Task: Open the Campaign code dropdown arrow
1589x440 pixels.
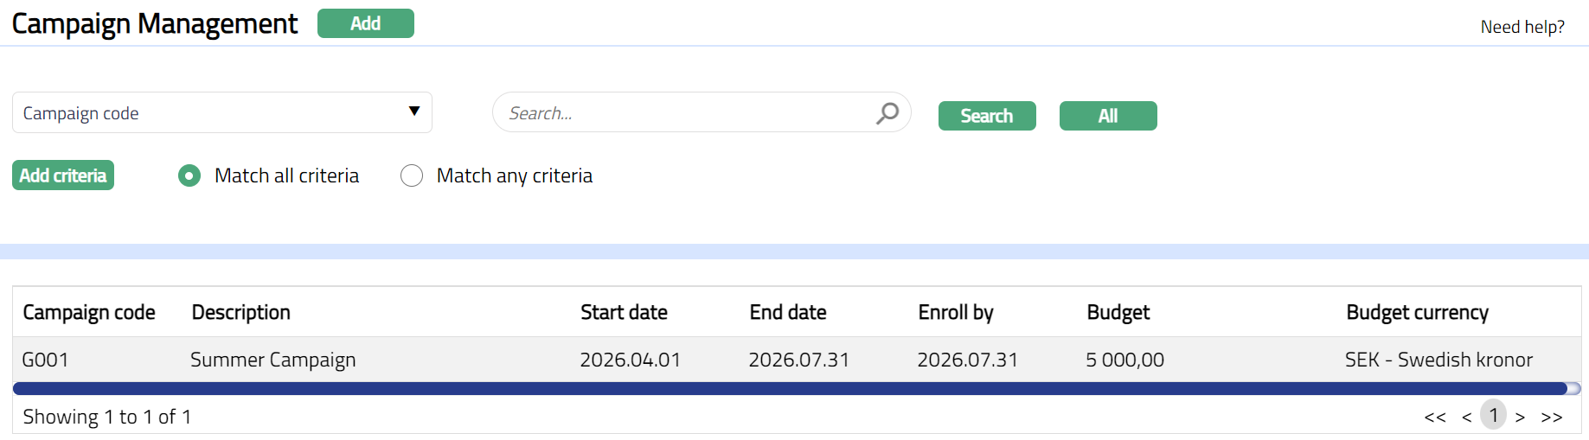Action: [414, 112]
